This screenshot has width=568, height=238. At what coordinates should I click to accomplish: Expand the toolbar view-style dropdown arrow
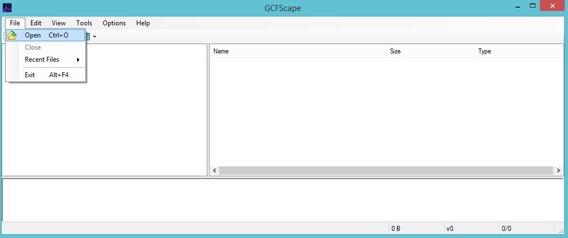94,36
